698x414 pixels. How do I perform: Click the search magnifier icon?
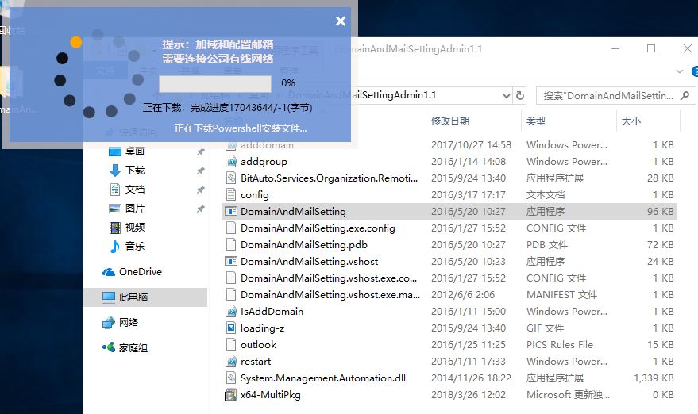[685, 96]
